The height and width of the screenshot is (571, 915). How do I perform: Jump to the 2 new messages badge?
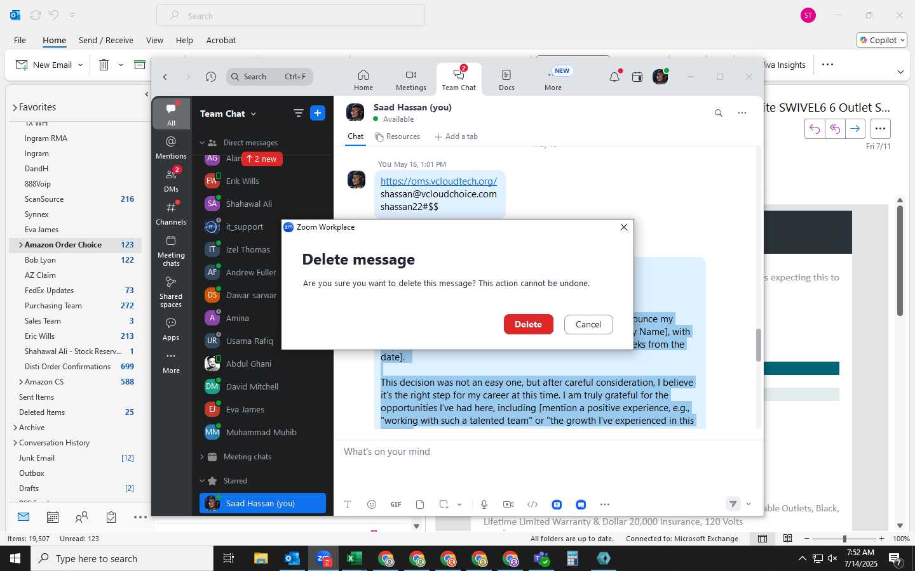[x=262, y=159]
